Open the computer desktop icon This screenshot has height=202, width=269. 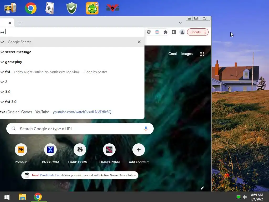(x=10, y=8)
